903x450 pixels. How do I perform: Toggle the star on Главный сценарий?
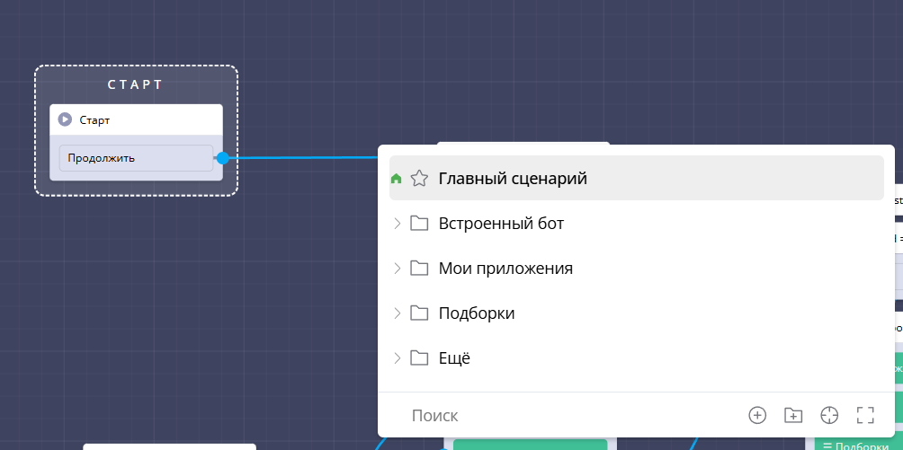418,179
